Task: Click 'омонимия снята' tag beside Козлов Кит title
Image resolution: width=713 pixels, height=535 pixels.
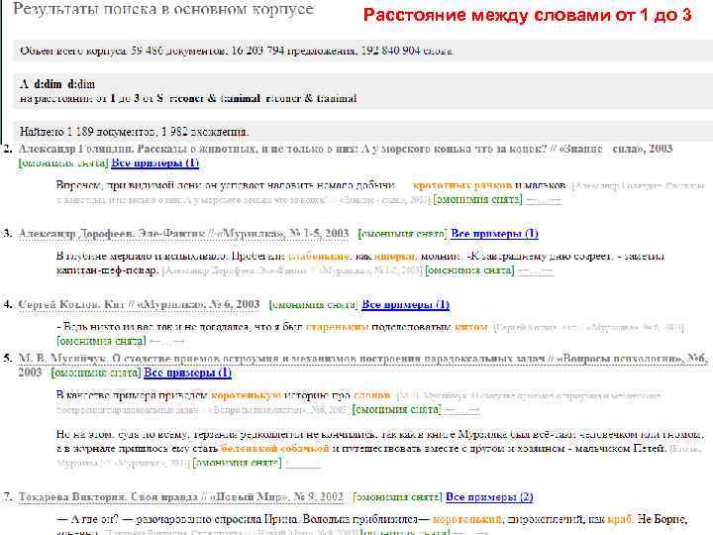Action: (x=314, y=305)
